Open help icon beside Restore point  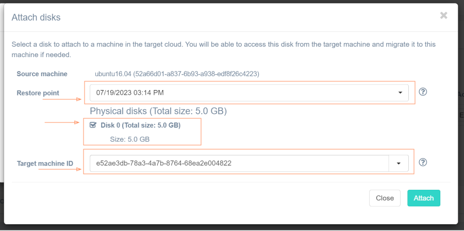[423, 92]
